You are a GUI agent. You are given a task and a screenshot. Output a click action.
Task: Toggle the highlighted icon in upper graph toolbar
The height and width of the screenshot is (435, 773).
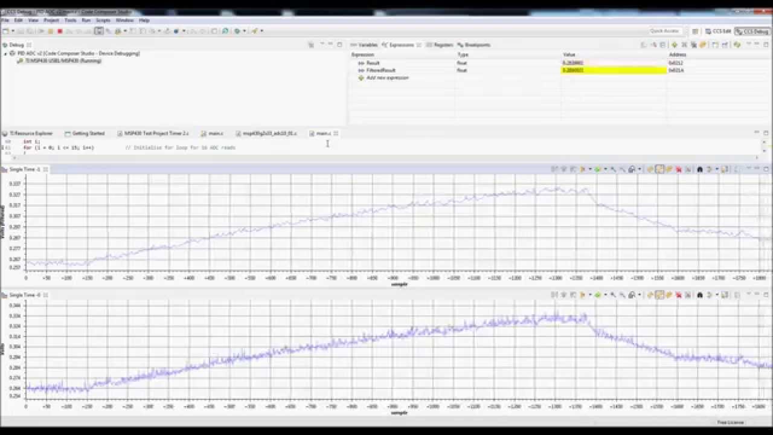659,169
